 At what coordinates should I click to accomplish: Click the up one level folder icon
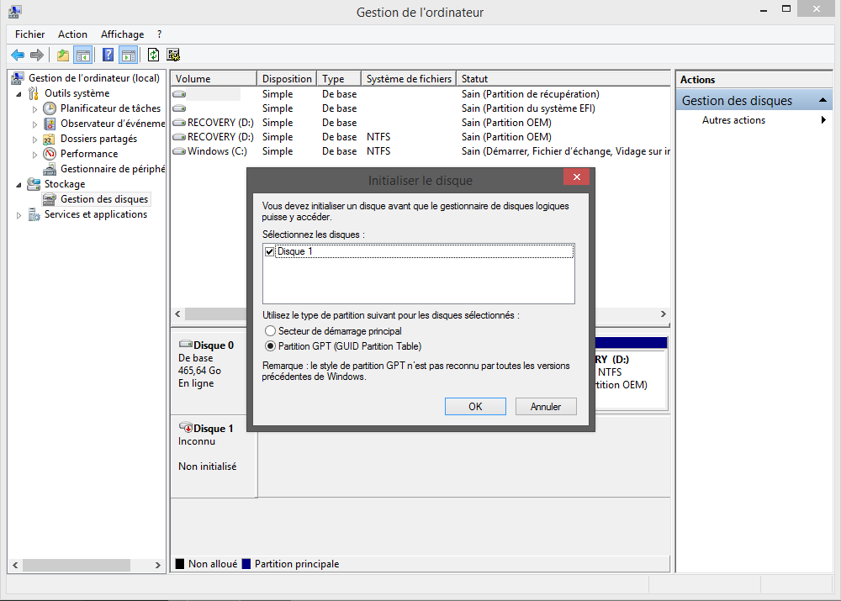tap(63, 55)
